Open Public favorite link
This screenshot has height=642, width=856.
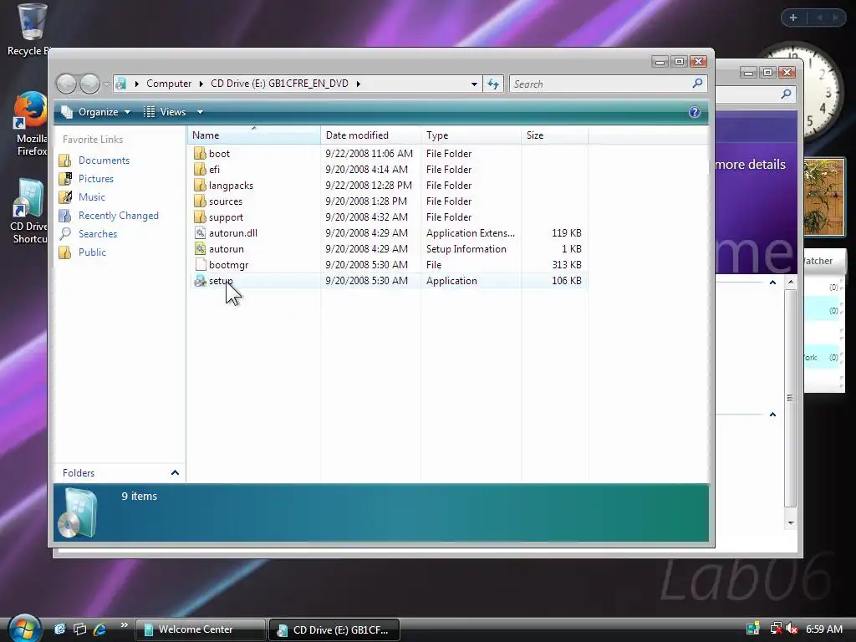(x=92, y=252)
